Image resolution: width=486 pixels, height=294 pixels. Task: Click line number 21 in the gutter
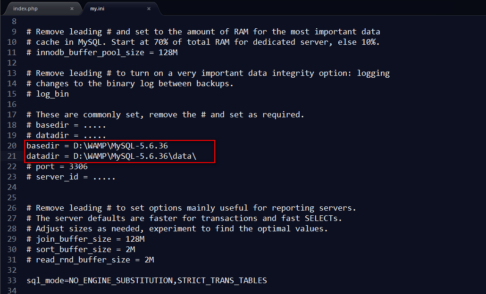[12, 156]
